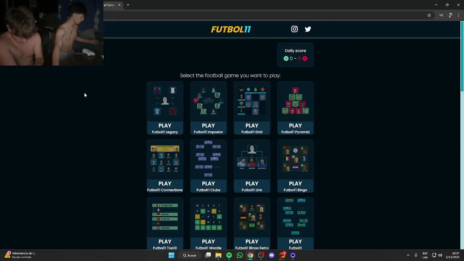Switch to Chrome in the taskbar

coord(250,255)
